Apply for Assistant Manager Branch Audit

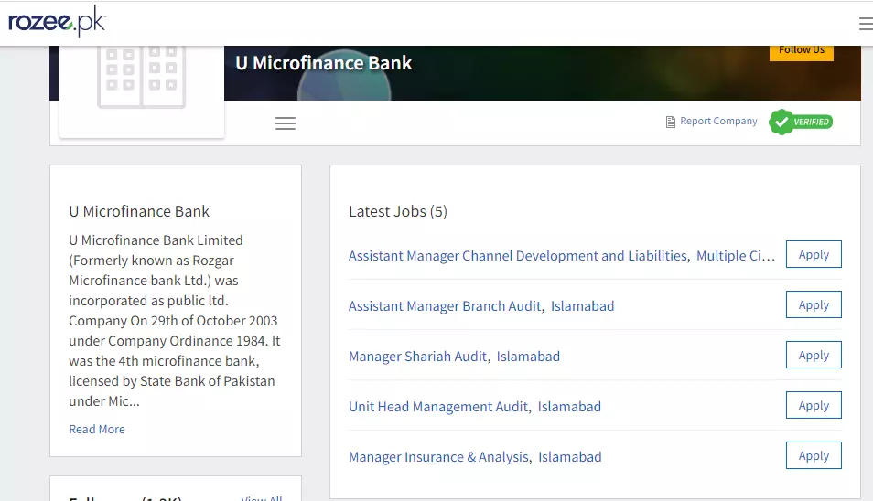(814, 304)
